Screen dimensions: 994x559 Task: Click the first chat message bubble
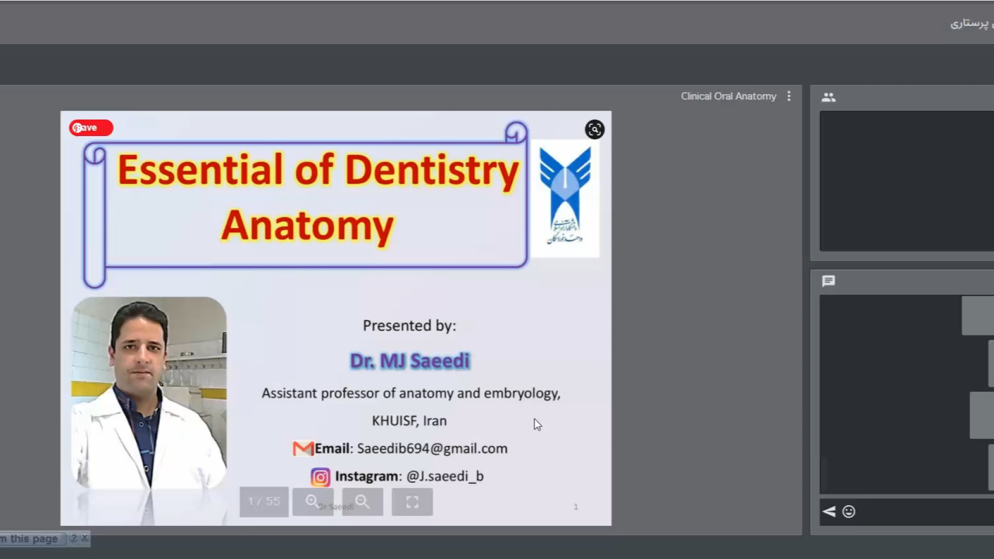977,316
